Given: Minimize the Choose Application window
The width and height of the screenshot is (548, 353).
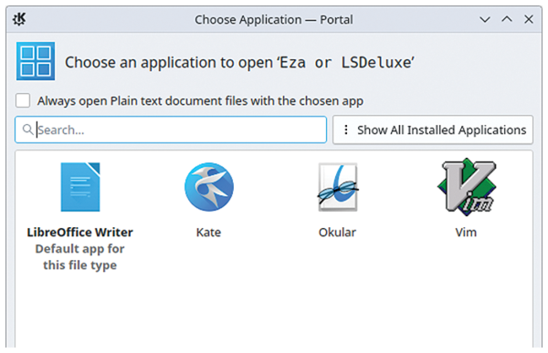Looking at the screenshot, I should (x=485, y=19).
